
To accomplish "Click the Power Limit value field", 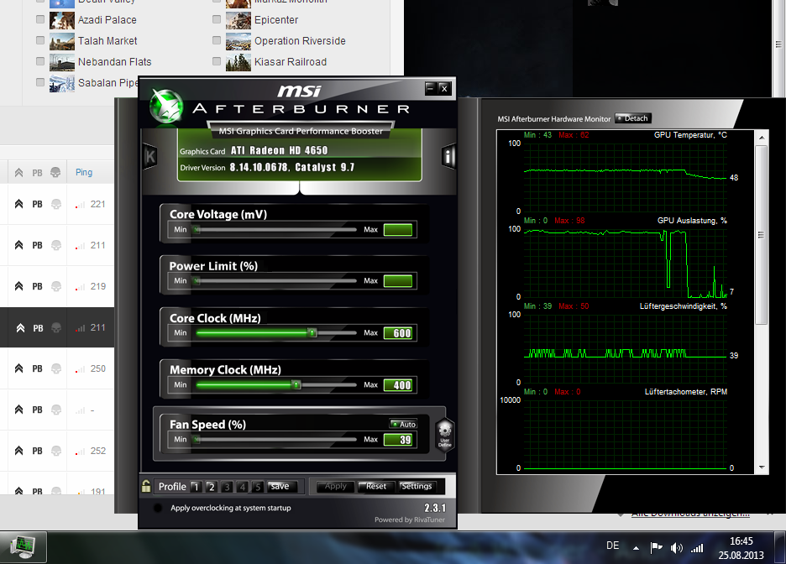I will pos(398,281).
